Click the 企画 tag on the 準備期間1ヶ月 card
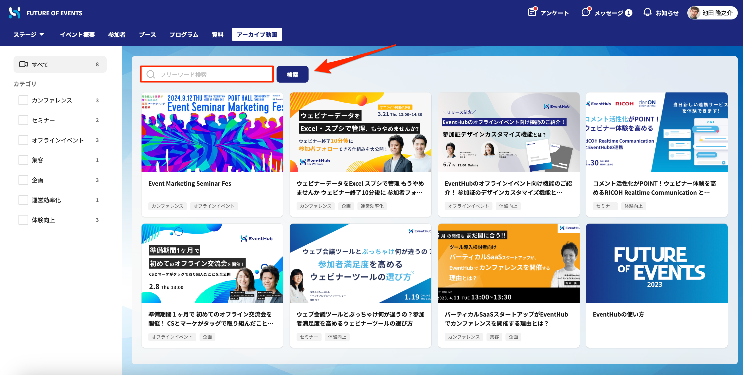This screenshot has height=375, width=743. pos(207,337)
